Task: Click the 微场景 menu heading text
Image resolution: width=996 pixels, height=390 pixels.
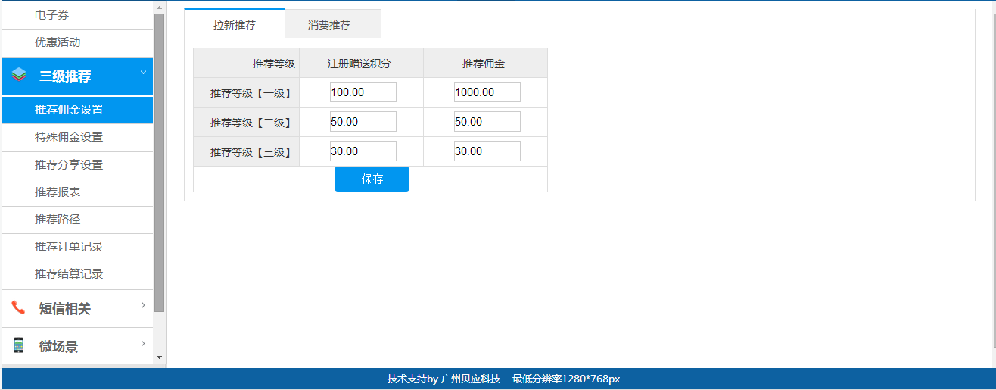Action: tap(58, 346)
